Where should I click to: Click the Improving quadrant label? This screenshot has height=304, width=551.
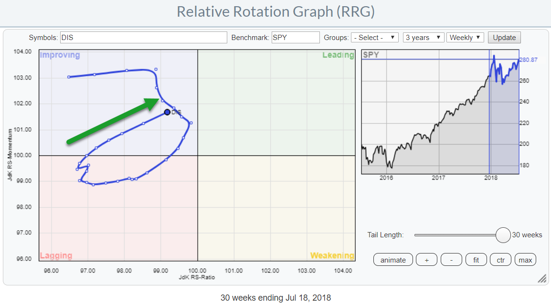(x=60, y=55)
